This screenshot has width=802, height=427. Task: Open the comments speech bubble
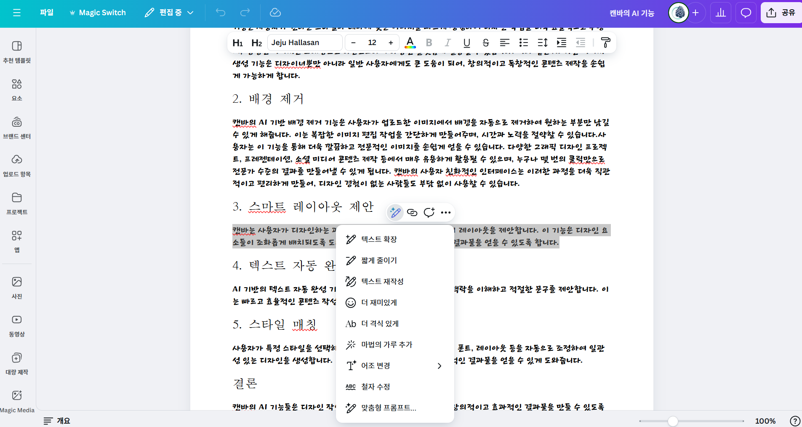point(746,13)
